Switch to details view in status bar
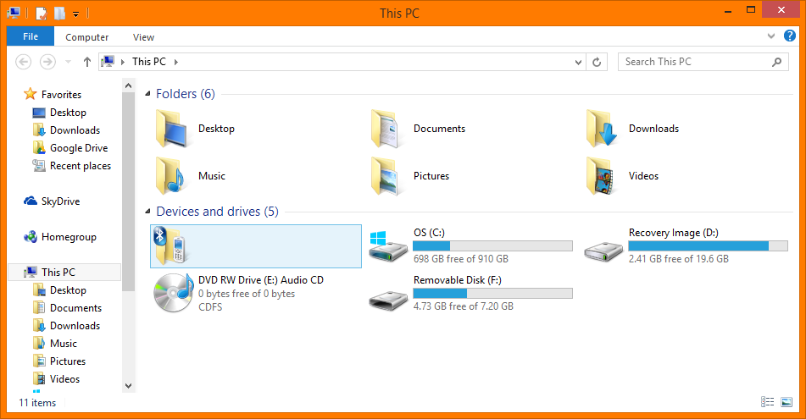 768,402
